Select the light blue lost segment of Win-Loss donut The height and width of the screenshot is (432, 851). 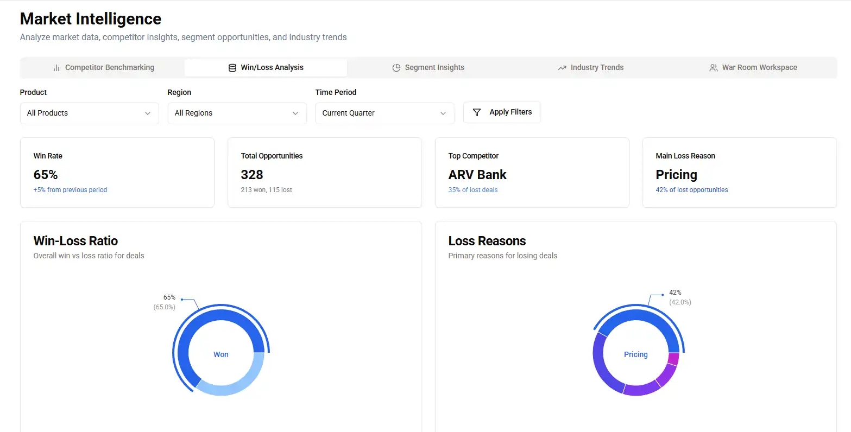[239, 383]
